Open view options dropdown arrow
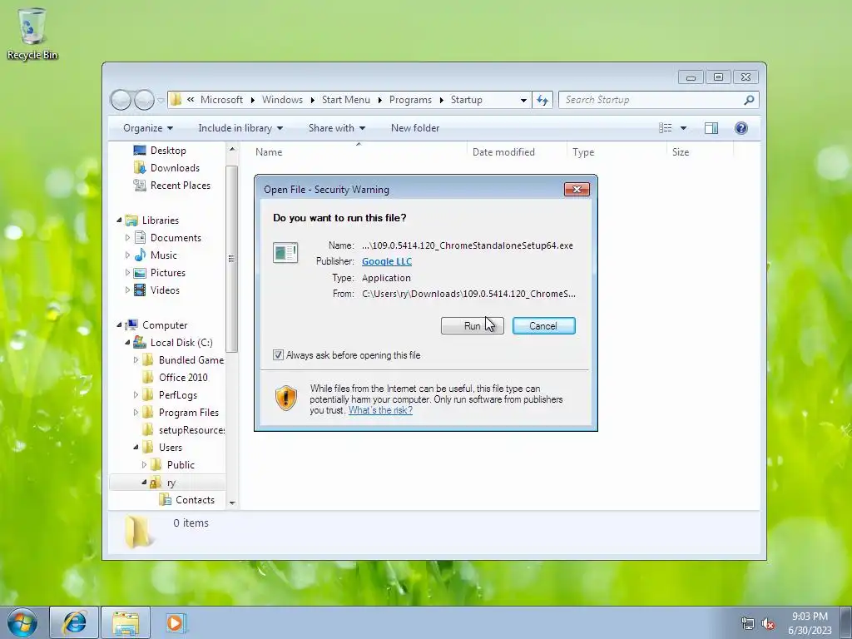The height and width of the screenshot is (639, 852). pyautogui.click(x=683, y=127)
